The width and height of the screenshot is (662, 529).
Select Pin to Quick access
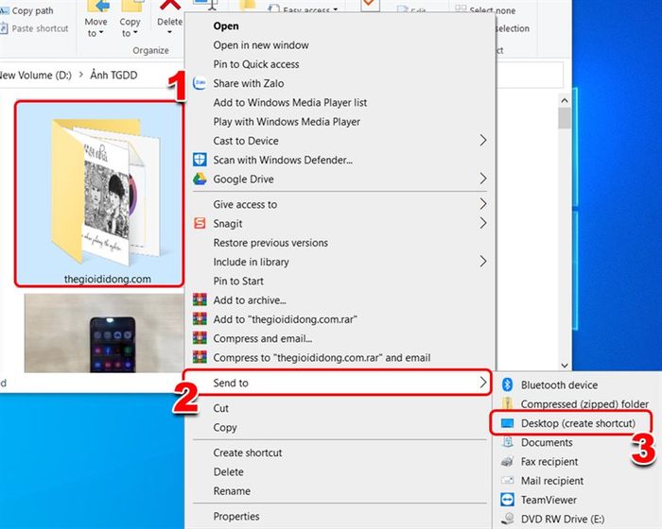340,64
